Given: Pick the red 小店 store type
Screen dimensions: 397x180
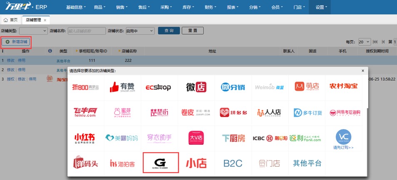Looking at the screenshot, I should click(196, 163).
